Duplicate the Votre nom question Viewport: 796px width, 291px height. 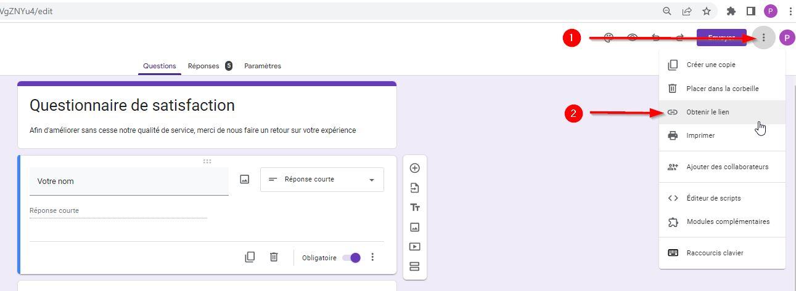[250, 257]
